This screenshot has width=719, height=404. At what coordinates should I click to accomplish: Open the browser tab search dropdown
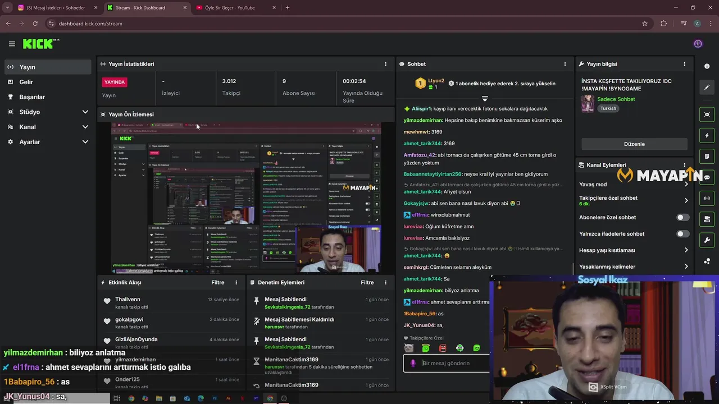(x=7, y=8)
